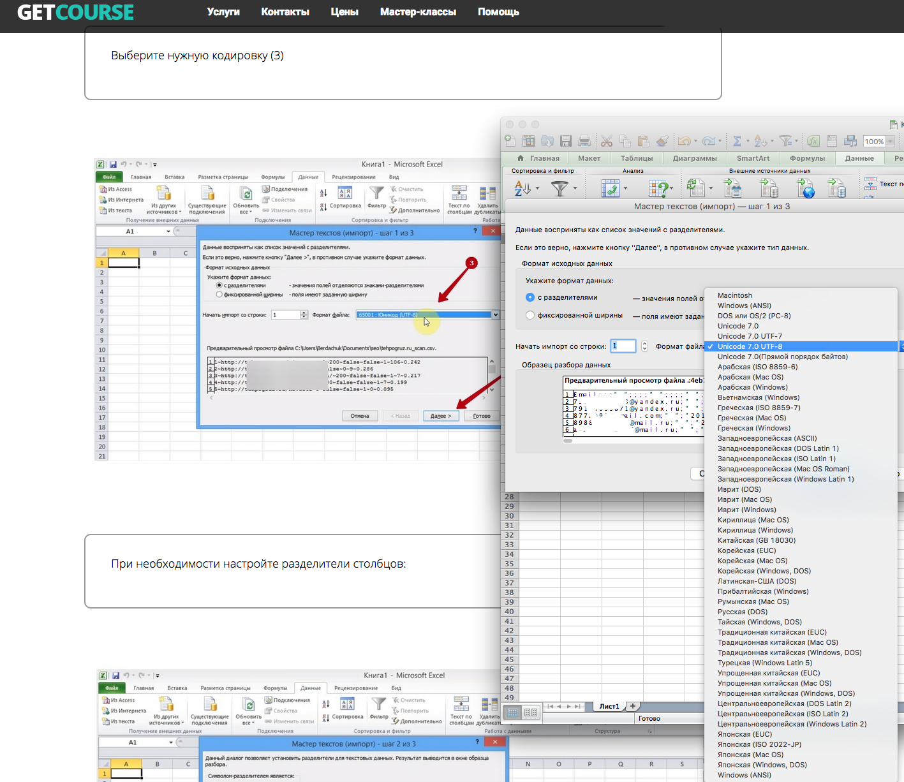Open the 'Диаграммы' ribbon tab
Image resolution: width=904 pixels, height=782 pixels.
point(695,158)
